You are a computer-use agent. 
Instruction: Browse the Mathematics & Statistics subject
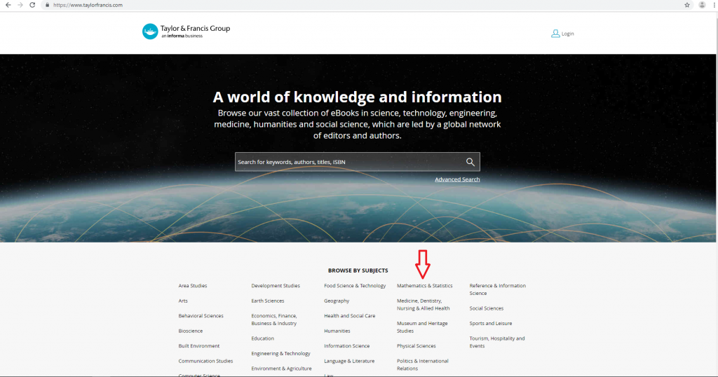click(x=424, y=286)
